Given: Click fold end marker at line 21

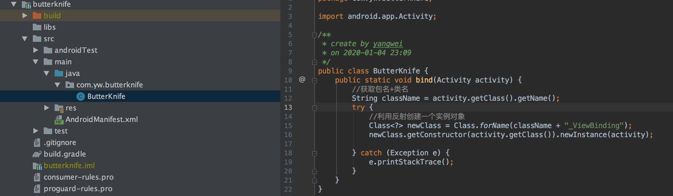Looking at the screenshot, I should [315, 181].
